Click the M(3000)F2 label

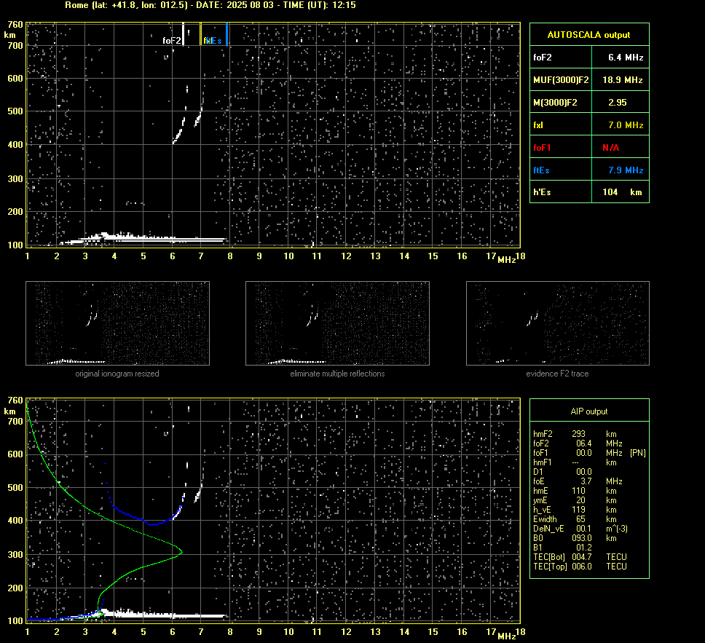[555, 103]
